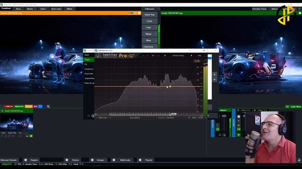Image resolution: width=302 pixels, height=169 pixels.
Task: Expand the Wipe transition dropdown arrow
Action: tap(156, 40)
